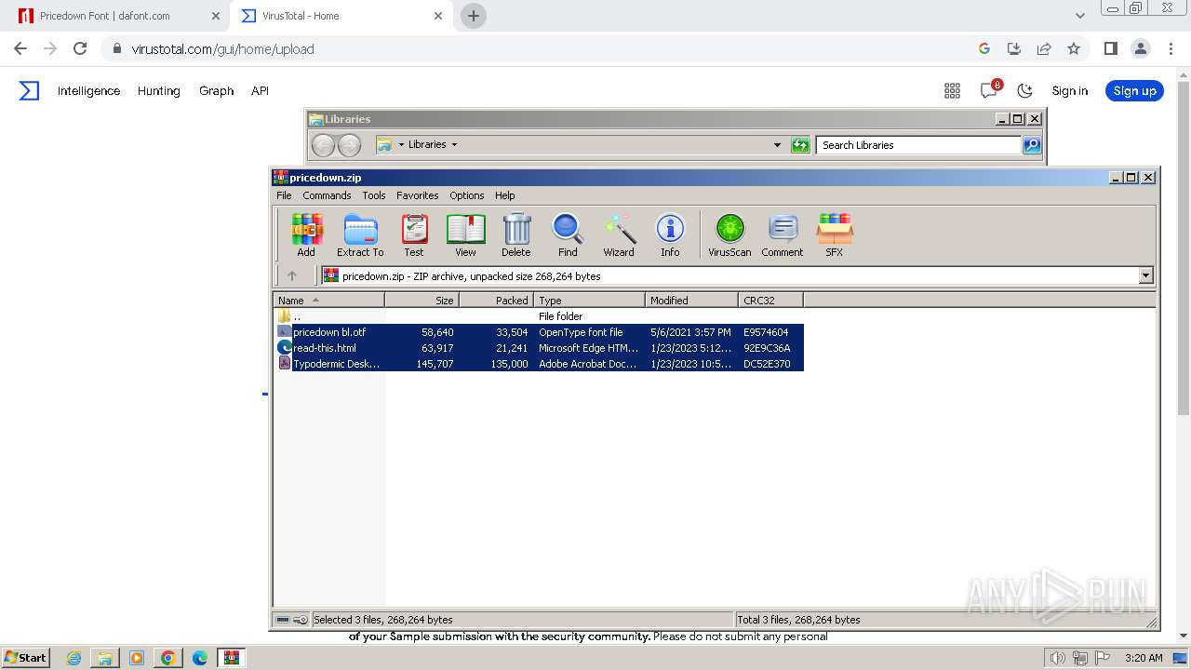Open the Help menu in WinRAR
Image resolution: width=1191 pixels, height=670 pixels.
point(505,195)
